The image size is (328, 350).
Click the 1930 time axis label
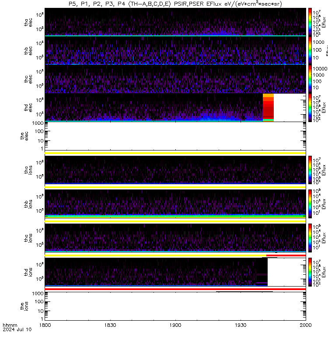tap(241, 325)
